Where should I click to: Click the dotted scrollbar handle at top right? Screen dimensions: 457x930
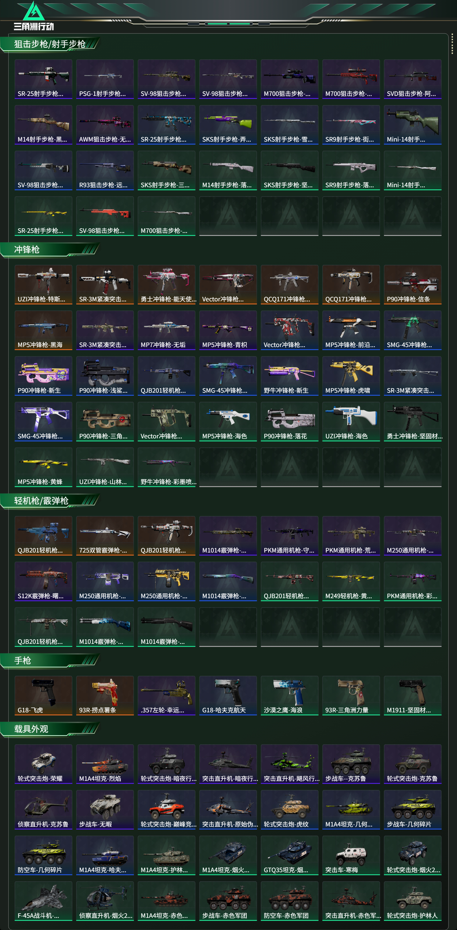coord(452,44)
